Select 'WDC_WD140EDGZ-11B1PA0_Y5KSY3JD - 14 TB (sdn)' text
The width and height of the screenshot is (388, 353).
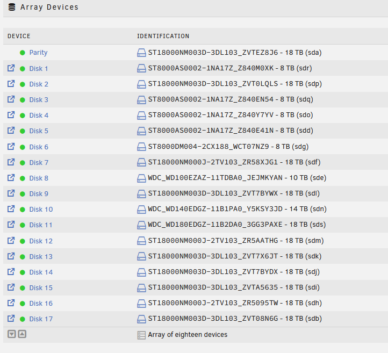[x=237, y=209]
